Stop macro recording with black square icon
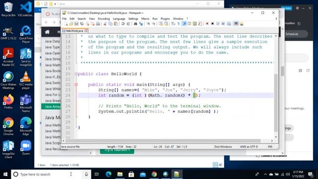This screenshot has height=179, width=318. coord(212,24)
